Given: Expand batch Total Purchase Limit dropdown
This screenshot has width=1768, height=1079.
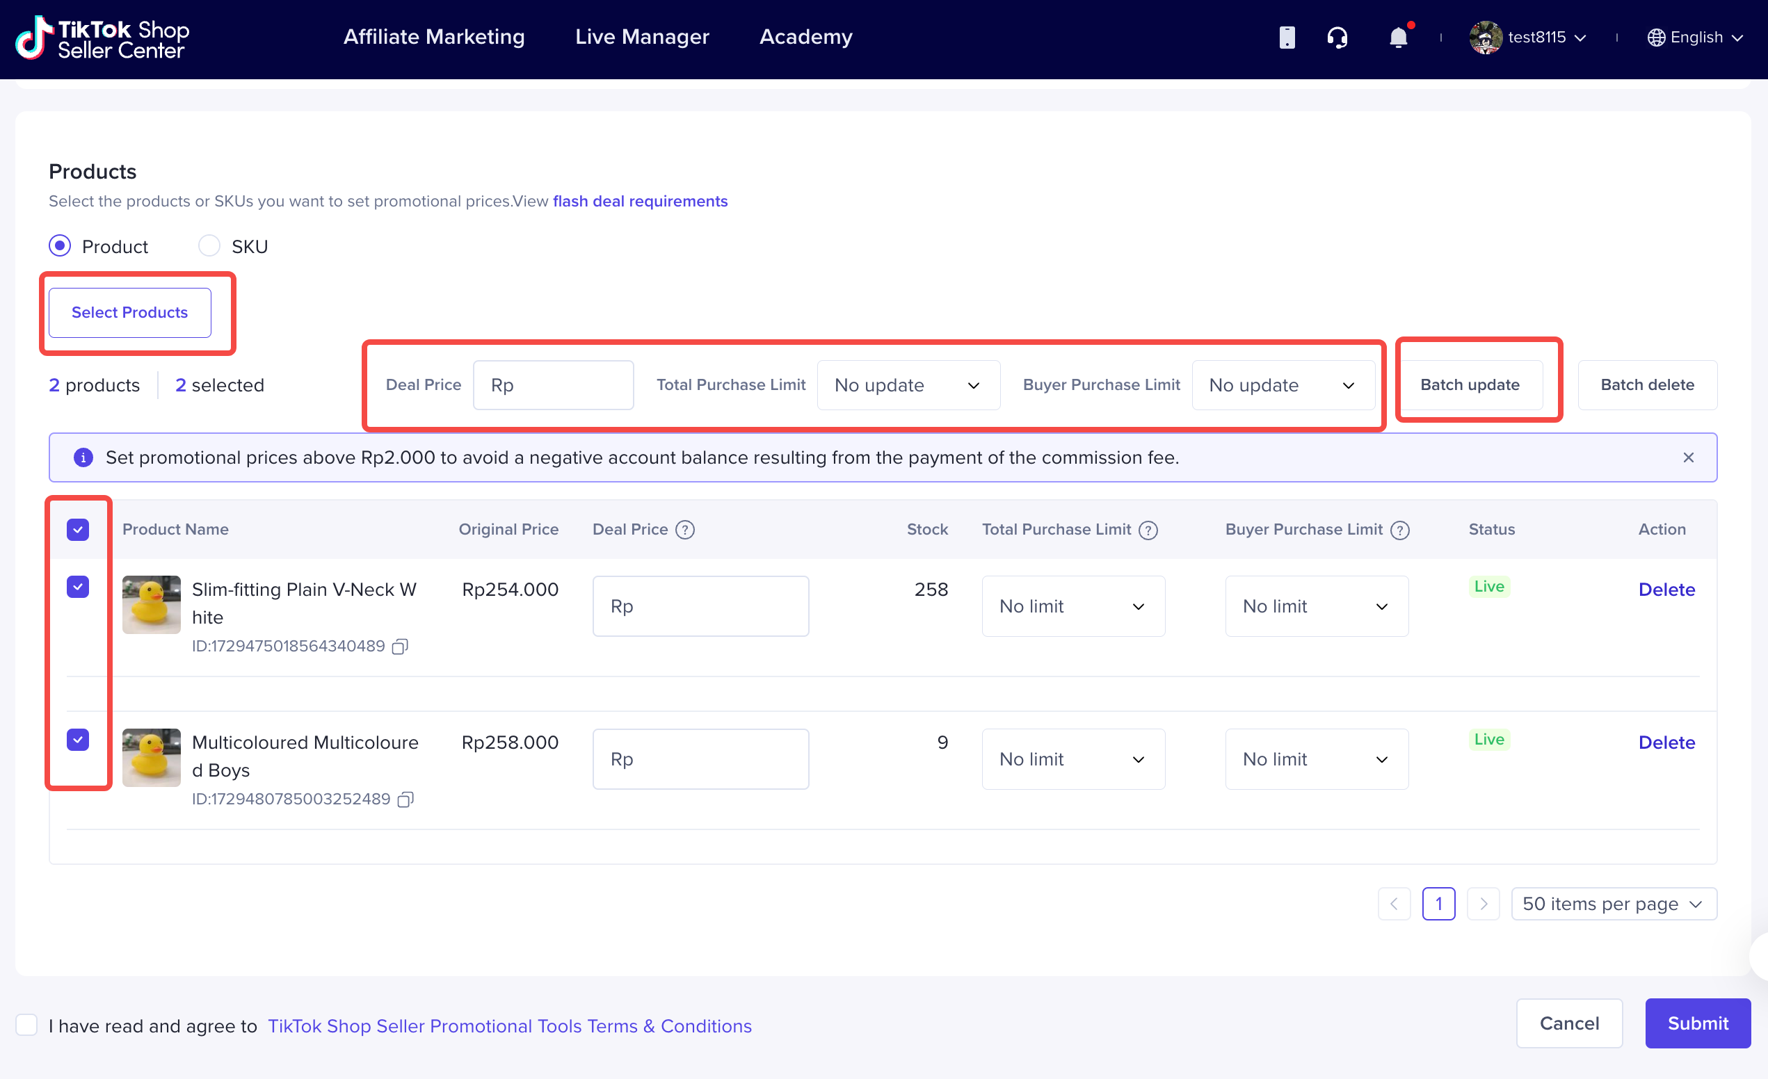Looking at the screenshot, I should (908, 385).
